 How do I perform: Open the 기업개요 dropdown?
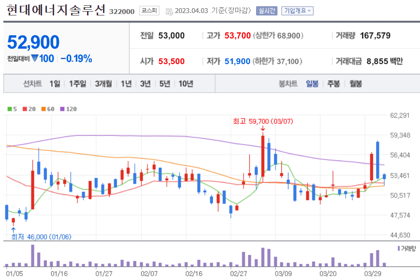297,11
